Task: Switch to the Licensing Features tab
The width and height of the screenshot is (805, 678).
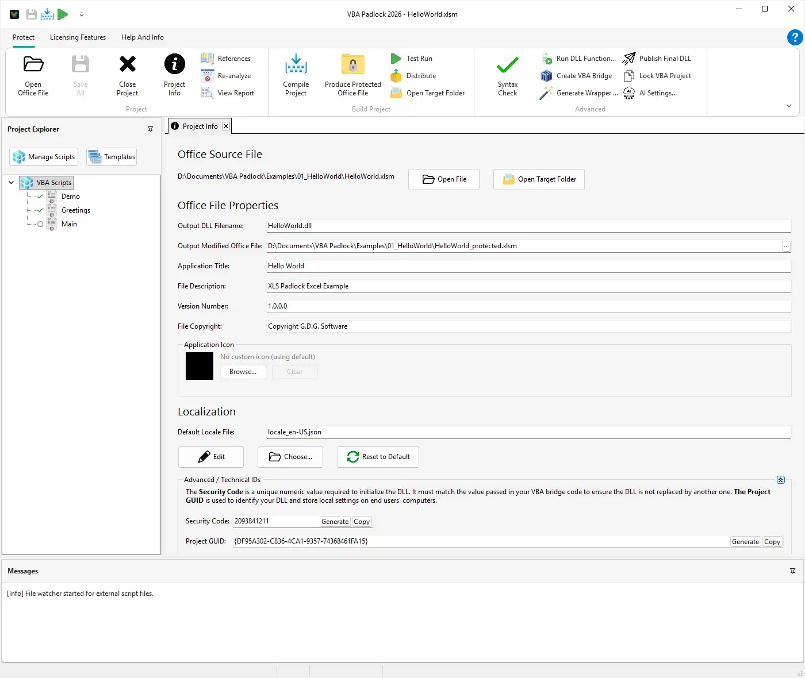Action: 78,37
